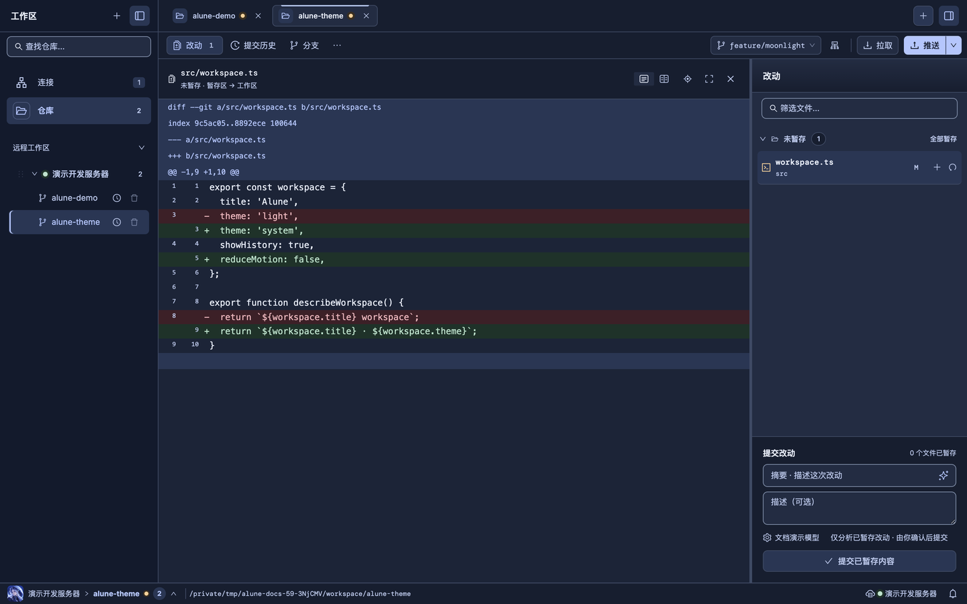Click the 全部暂存 stage all link

943,139
